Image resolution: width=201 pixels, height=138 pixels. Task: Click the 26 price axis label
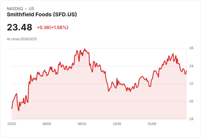pyautogui.click(x=191, y=48)
